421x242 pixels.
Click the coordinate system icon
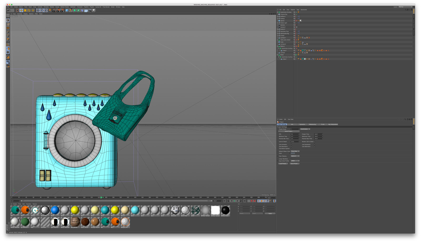49,11
